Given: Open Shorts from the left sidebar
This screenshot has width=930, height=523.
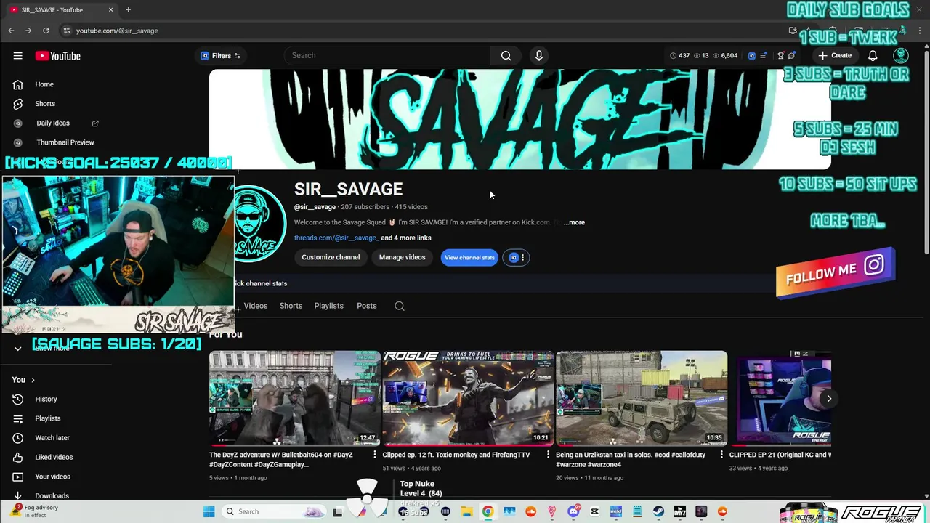Looking at the screenshot, I should (44, 104).
